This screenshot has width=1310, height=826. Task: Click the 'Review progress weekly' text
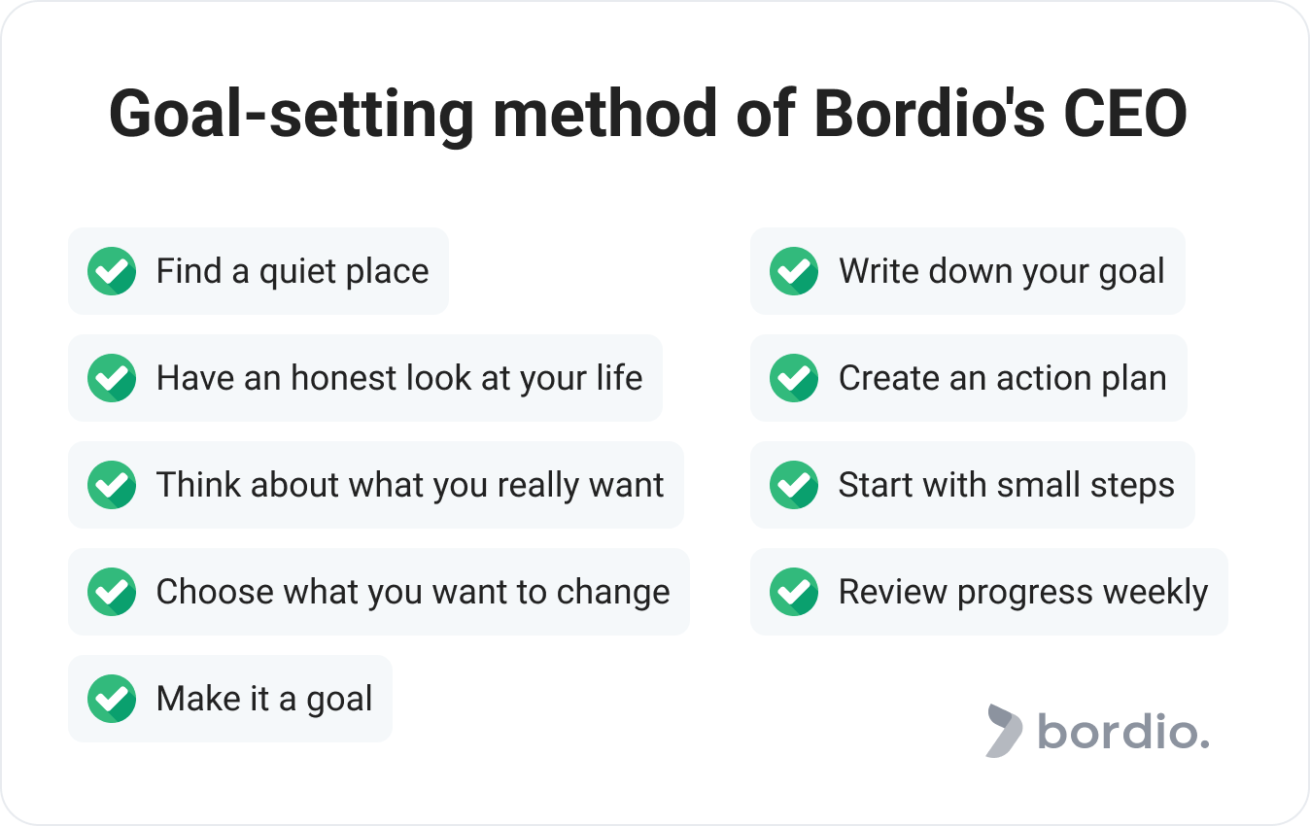click(1023, 592)
